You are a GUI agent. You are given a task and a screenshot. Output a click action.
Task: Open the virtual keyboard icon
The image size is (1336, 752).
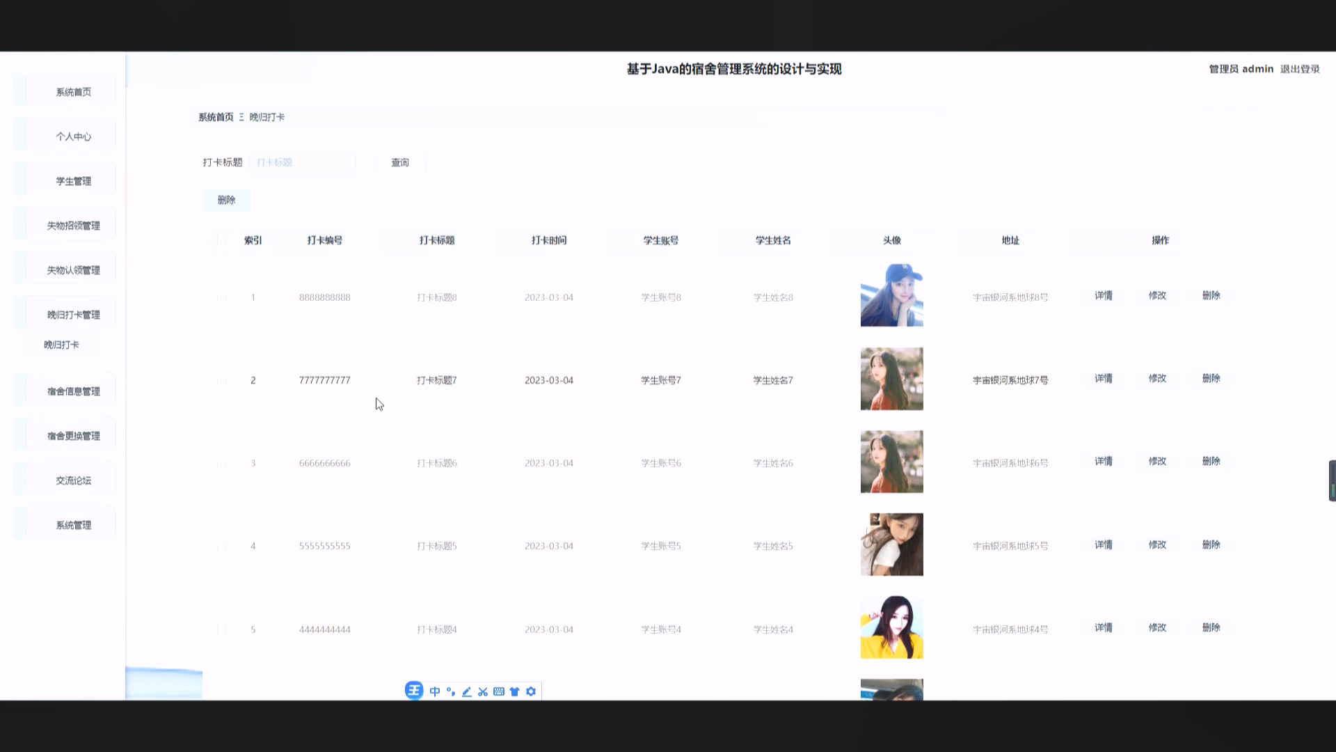499,691
